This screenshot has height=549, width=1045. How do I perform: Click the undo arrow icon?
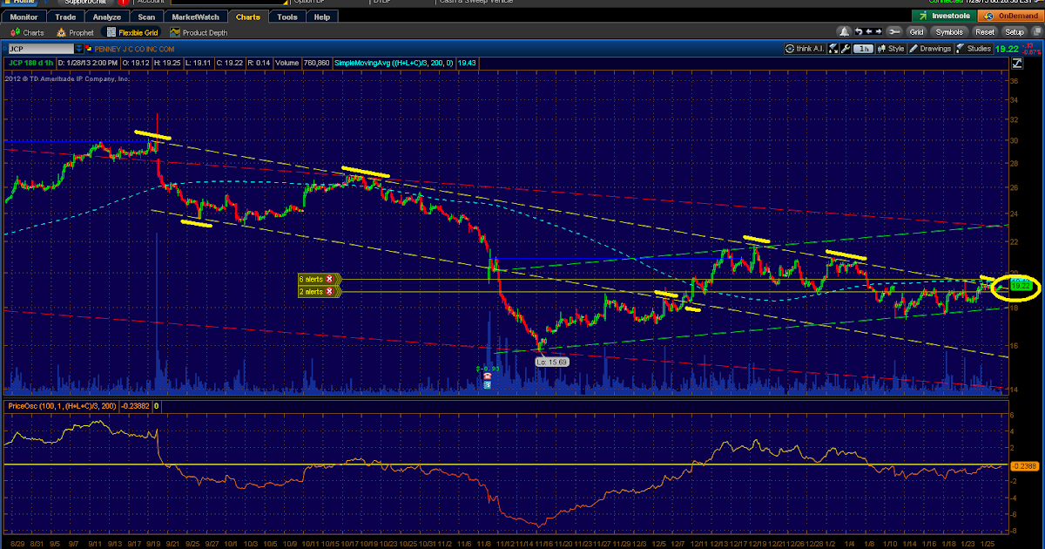(x=859, y=31)
